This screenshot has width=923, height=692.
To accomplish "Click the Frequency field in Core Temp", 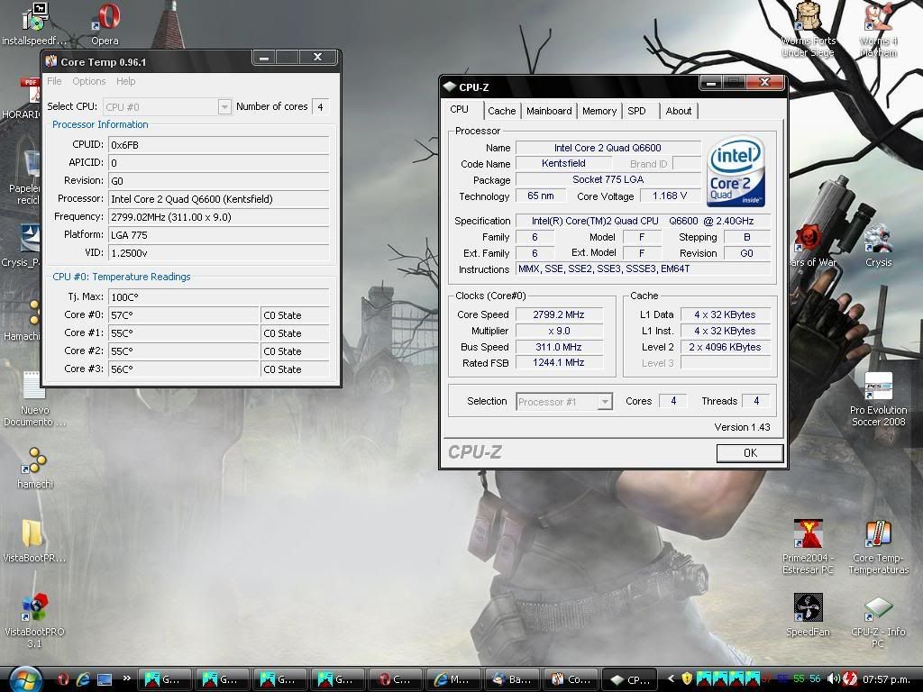I will point(218,217).
